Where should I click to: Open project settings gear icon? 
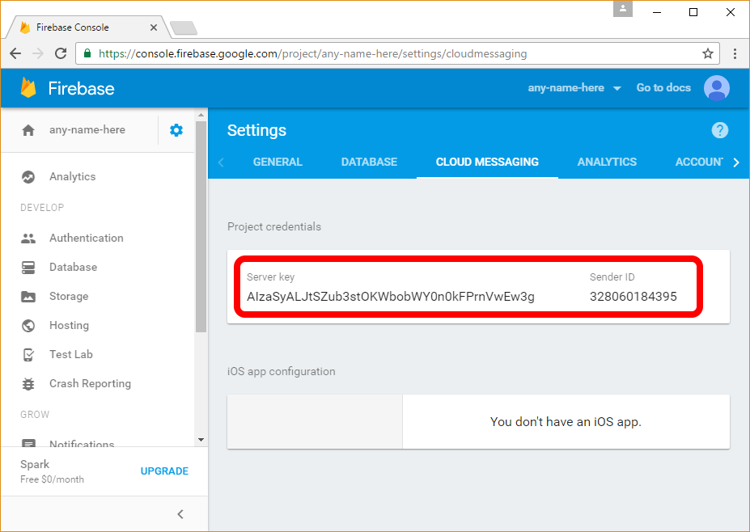(x=176, y=130)
